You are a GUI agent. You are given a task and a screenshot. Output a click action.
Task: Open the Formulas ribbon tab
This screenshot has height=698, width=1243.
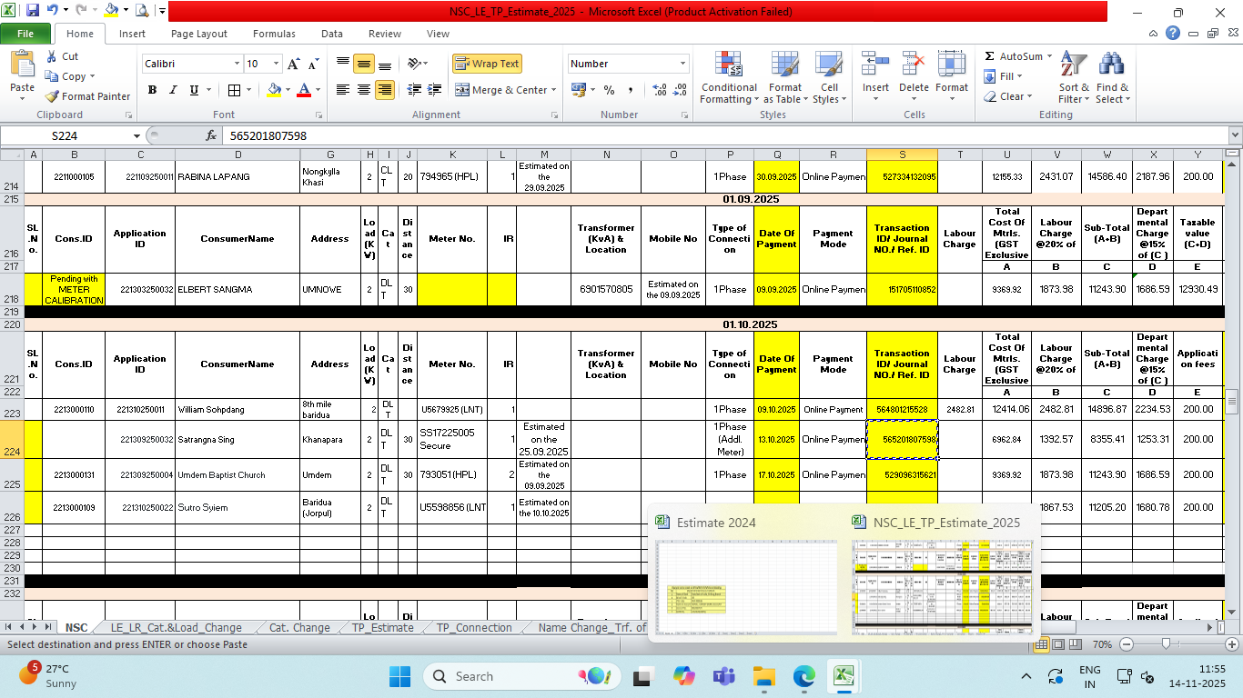(x=274, y=34)
